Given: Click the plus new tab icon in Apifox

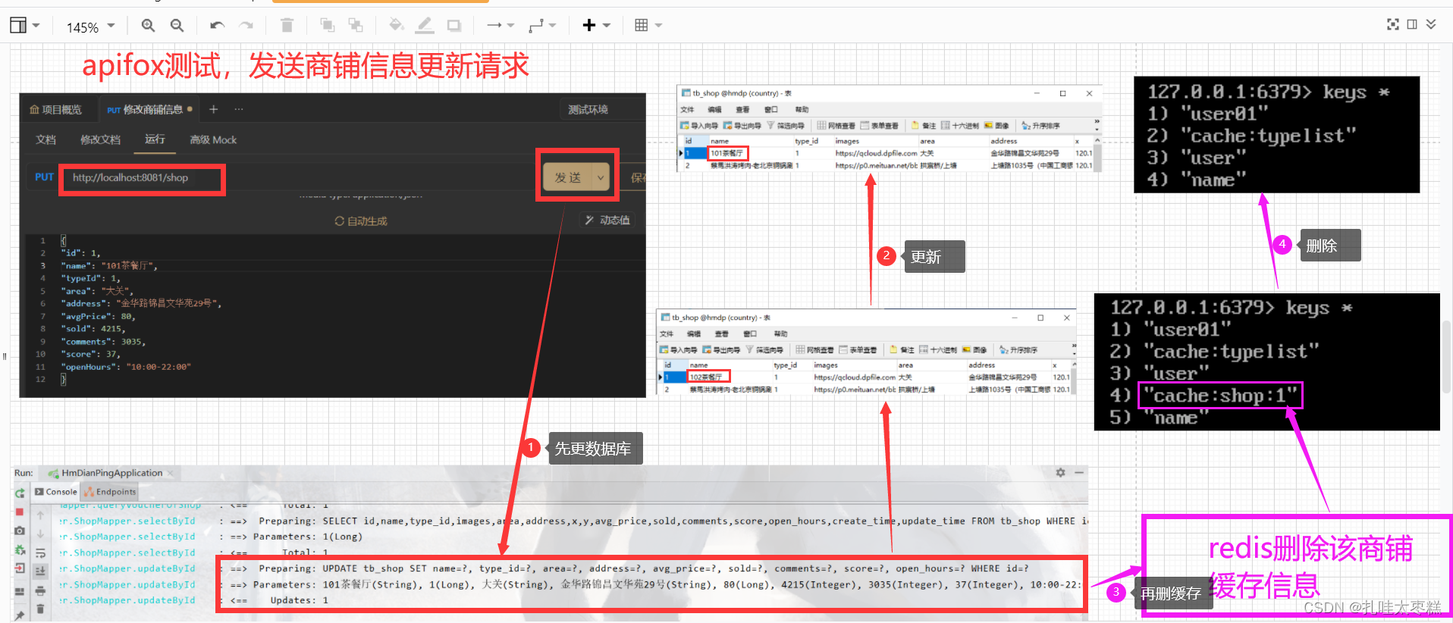Looking at the screenshot, I should tap(214, 110).
